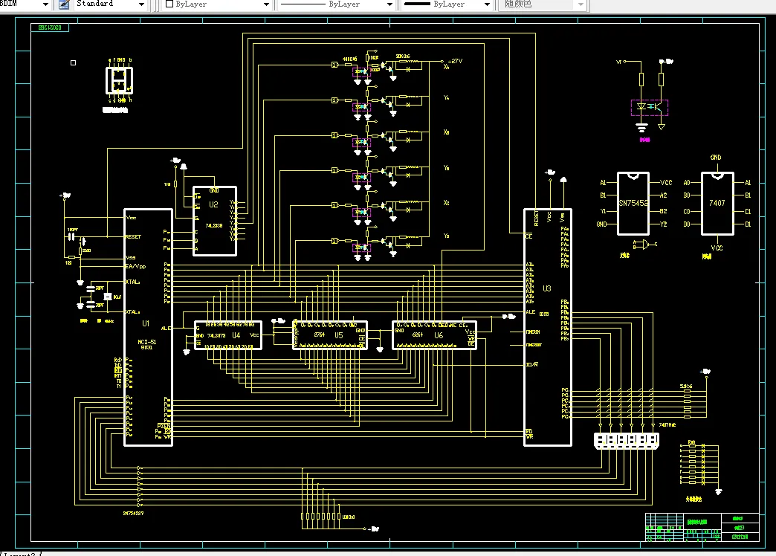Select the 6264 text in U6
The width and height of the screenshot is (776, 556).
[x=418, y=334]
